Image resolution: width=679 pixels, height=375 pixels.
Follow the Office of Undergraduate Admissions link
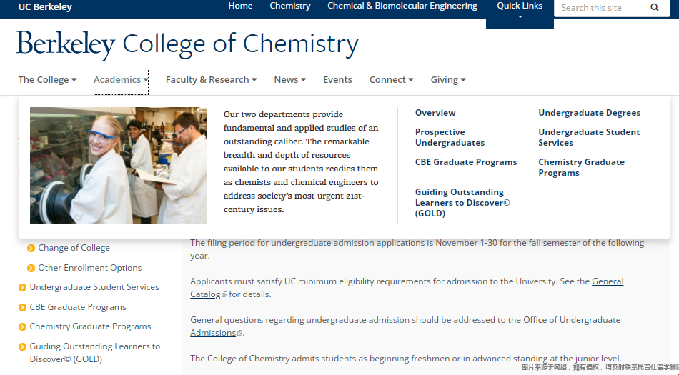571,320
